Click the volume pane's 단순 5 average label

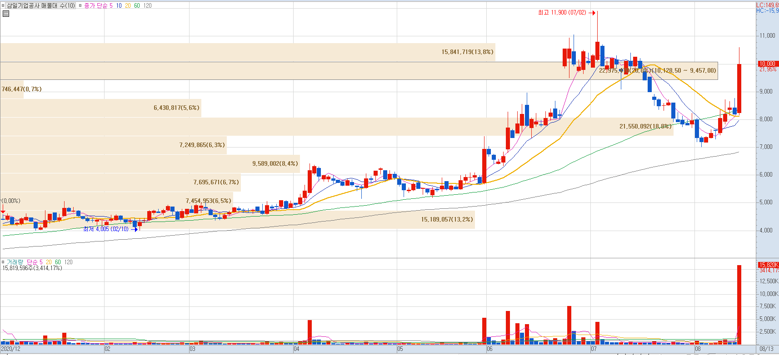coord(35,262)
